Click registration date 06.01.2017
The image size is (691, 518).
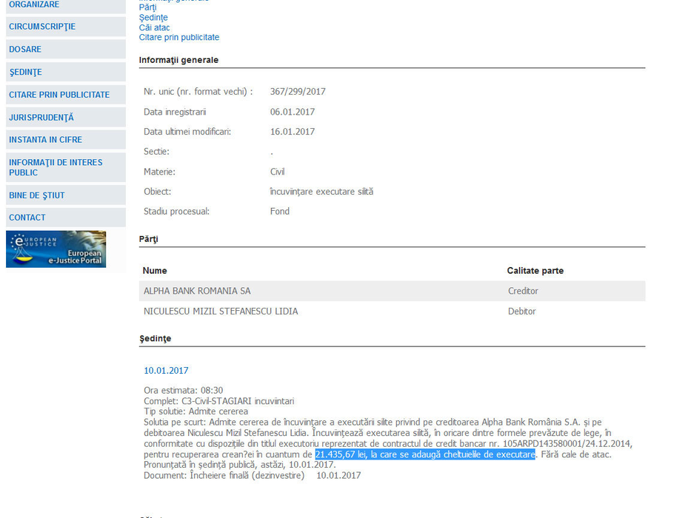point(293,112)
